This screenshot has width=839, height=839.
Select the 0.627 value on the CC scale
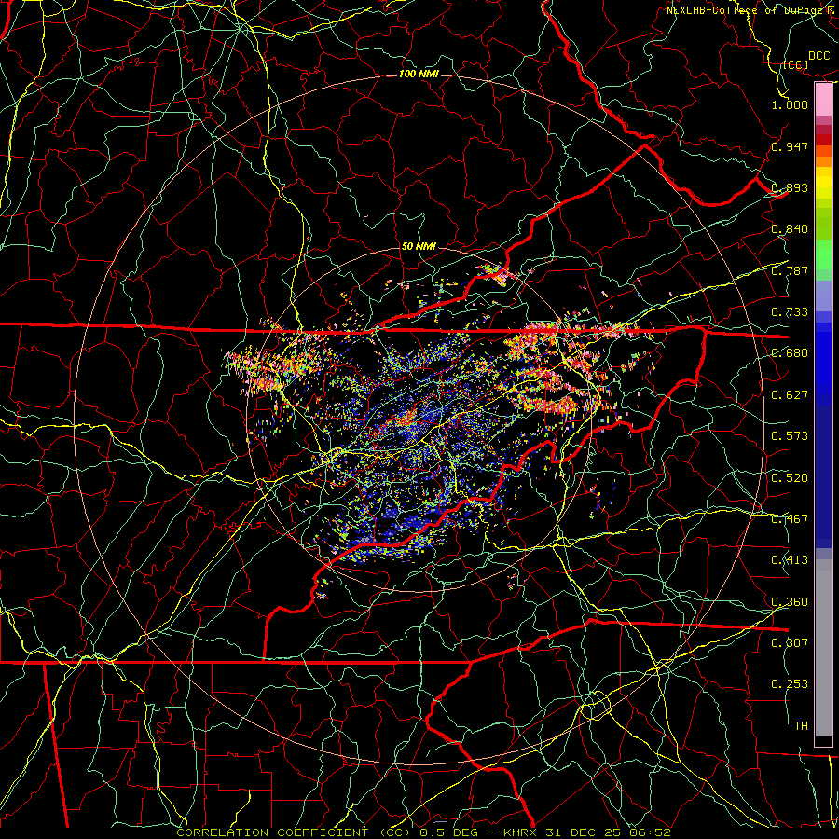790,395
